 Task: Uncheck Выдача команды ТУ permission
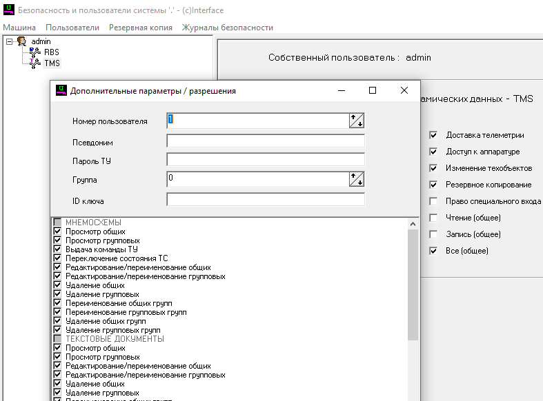pos(57,249)
